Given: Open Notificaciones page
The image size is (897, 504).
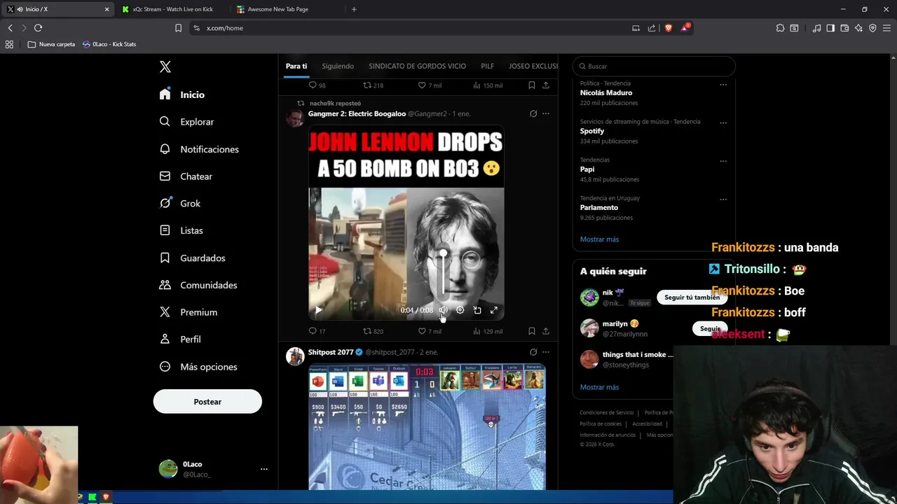Looking at the screenshot, I should [x=199, y=149].
